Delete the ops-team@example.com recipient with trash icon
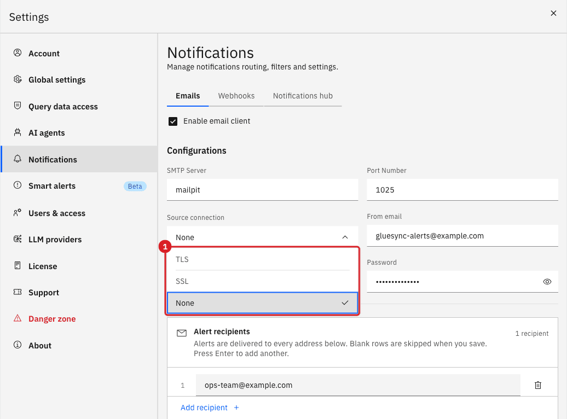Image resolution: width=567 pixels, height=419 pixels. click(537, 385)
